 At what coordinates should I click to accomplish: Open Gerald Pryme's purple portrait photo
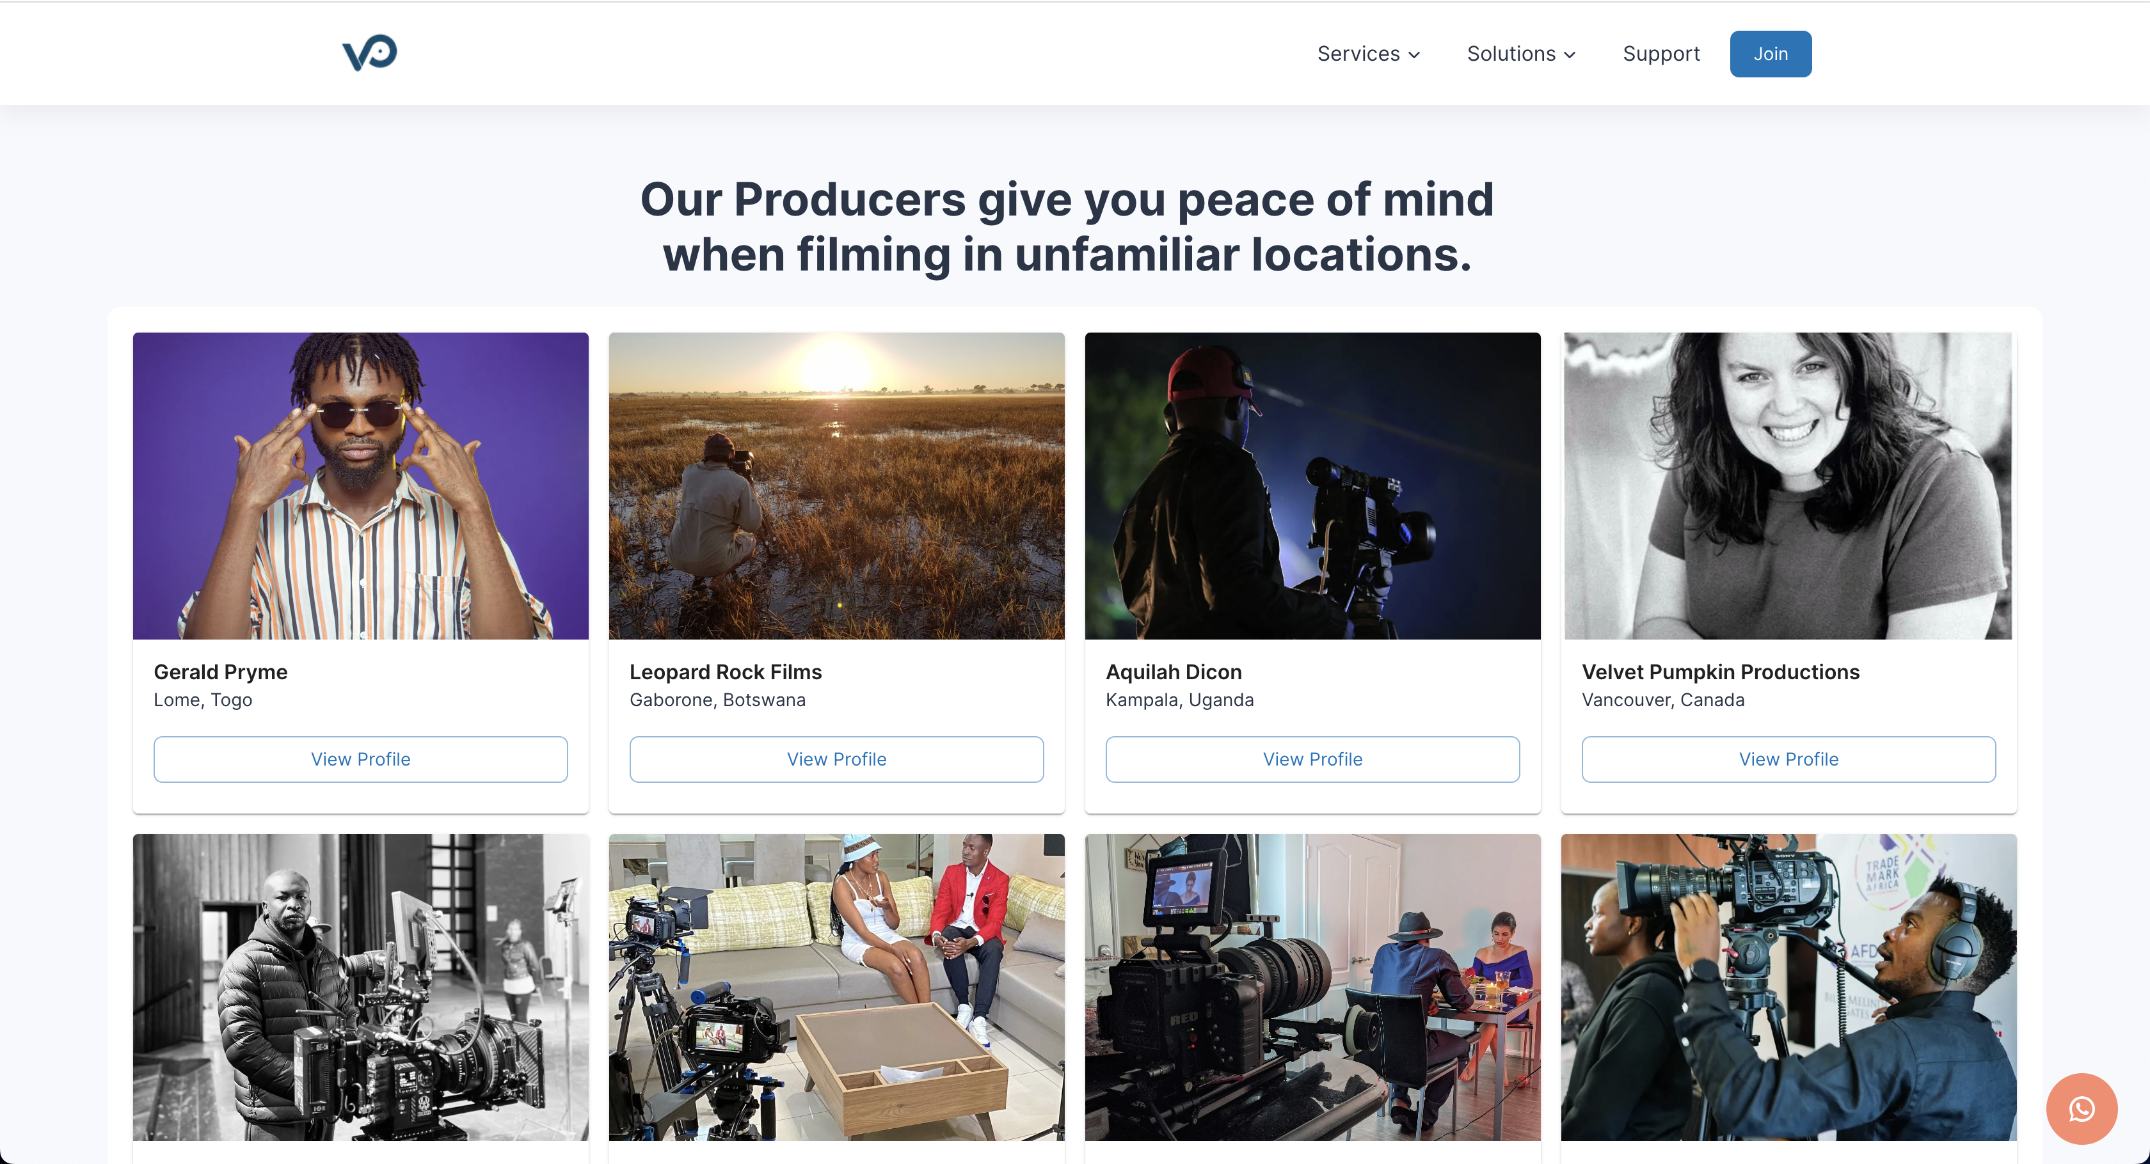point(360,485)
